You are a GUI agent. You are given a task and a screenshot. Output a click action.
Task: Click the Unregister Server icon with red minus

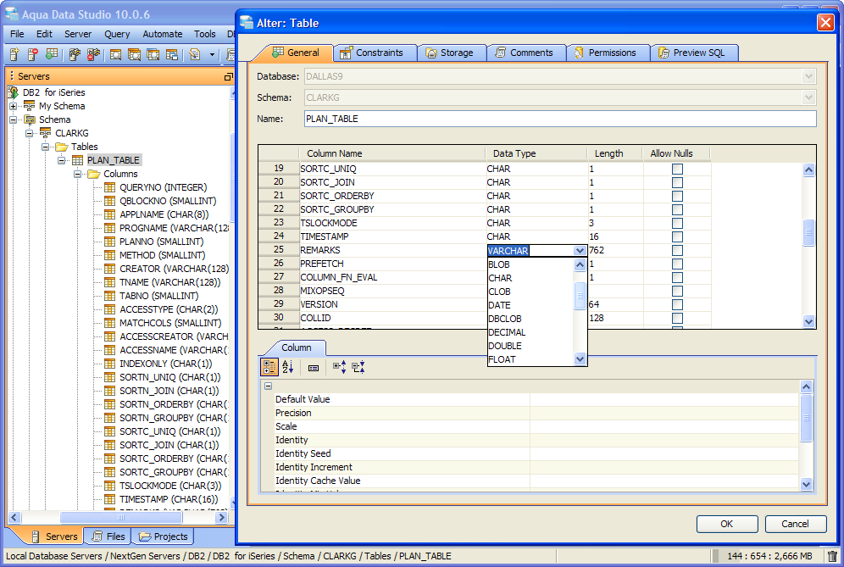click(33, 54)
